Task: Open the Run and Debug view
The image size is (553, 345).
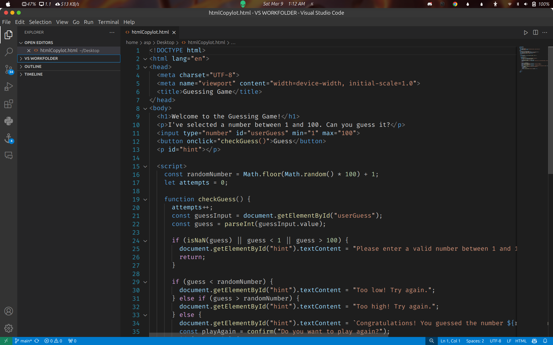Action: click(x=9, y=87)
